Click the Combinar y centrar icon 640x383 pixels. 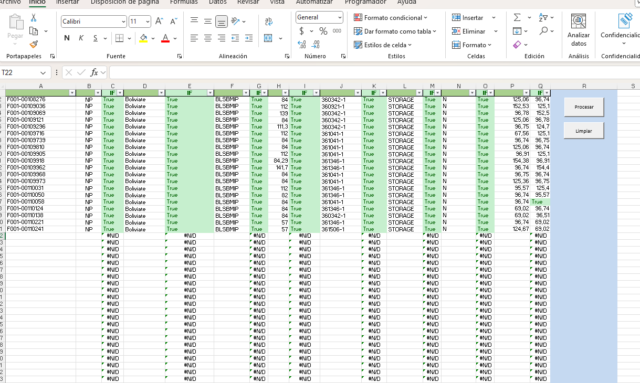click(x=267, y=38)
